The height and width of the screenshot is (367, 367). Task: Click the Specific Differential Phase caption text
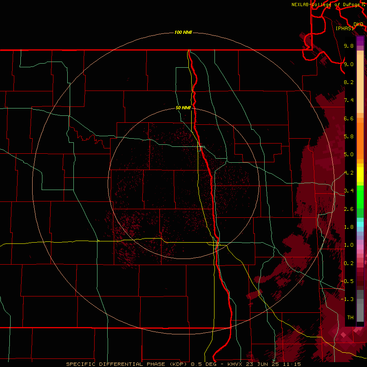click(183, 364)
